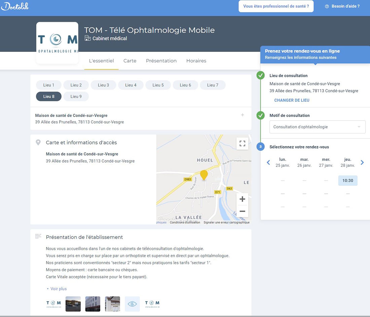Select Lieu 5 location

click(x=158, y=85)
